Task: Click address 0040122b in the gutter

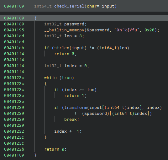Action: click(x=14, y=149)
